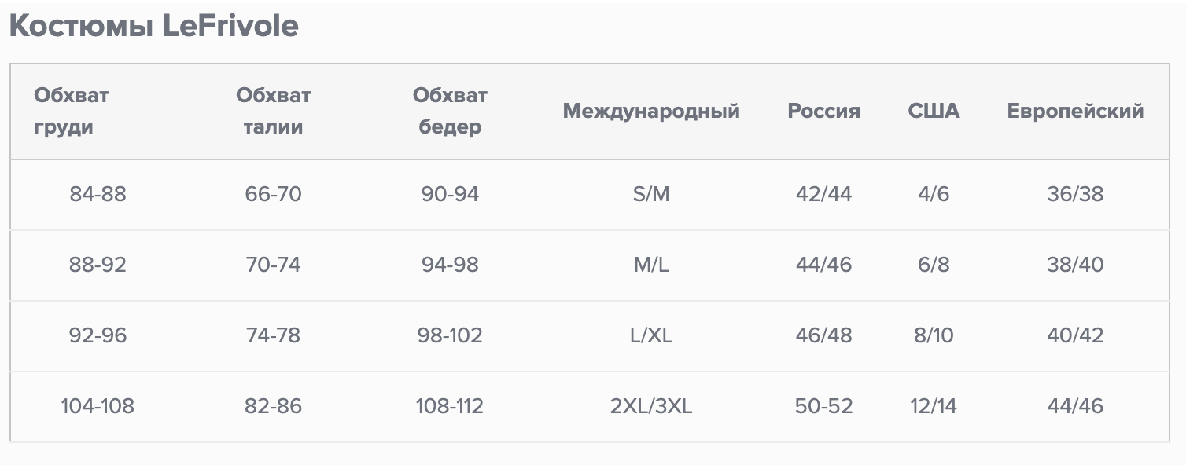Click the USA size 12/14 cell

[x=934, y=406]
